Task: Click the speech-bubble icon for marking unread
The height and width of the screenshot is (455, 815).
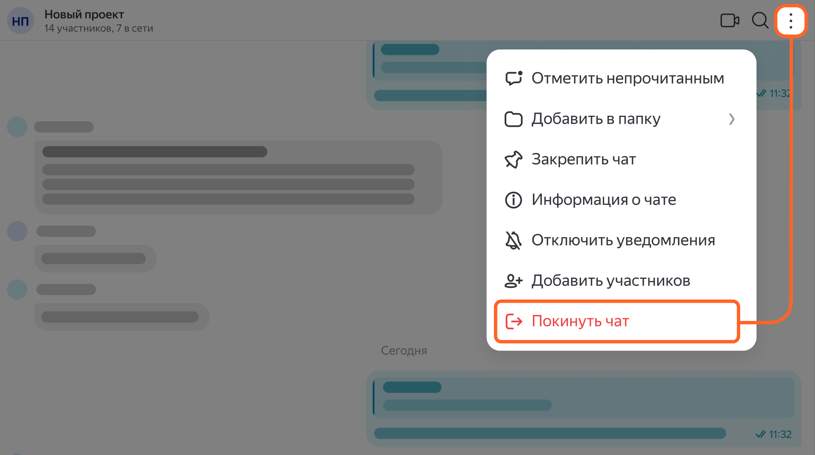Action: pyautogui.click(x=513, y=78)
